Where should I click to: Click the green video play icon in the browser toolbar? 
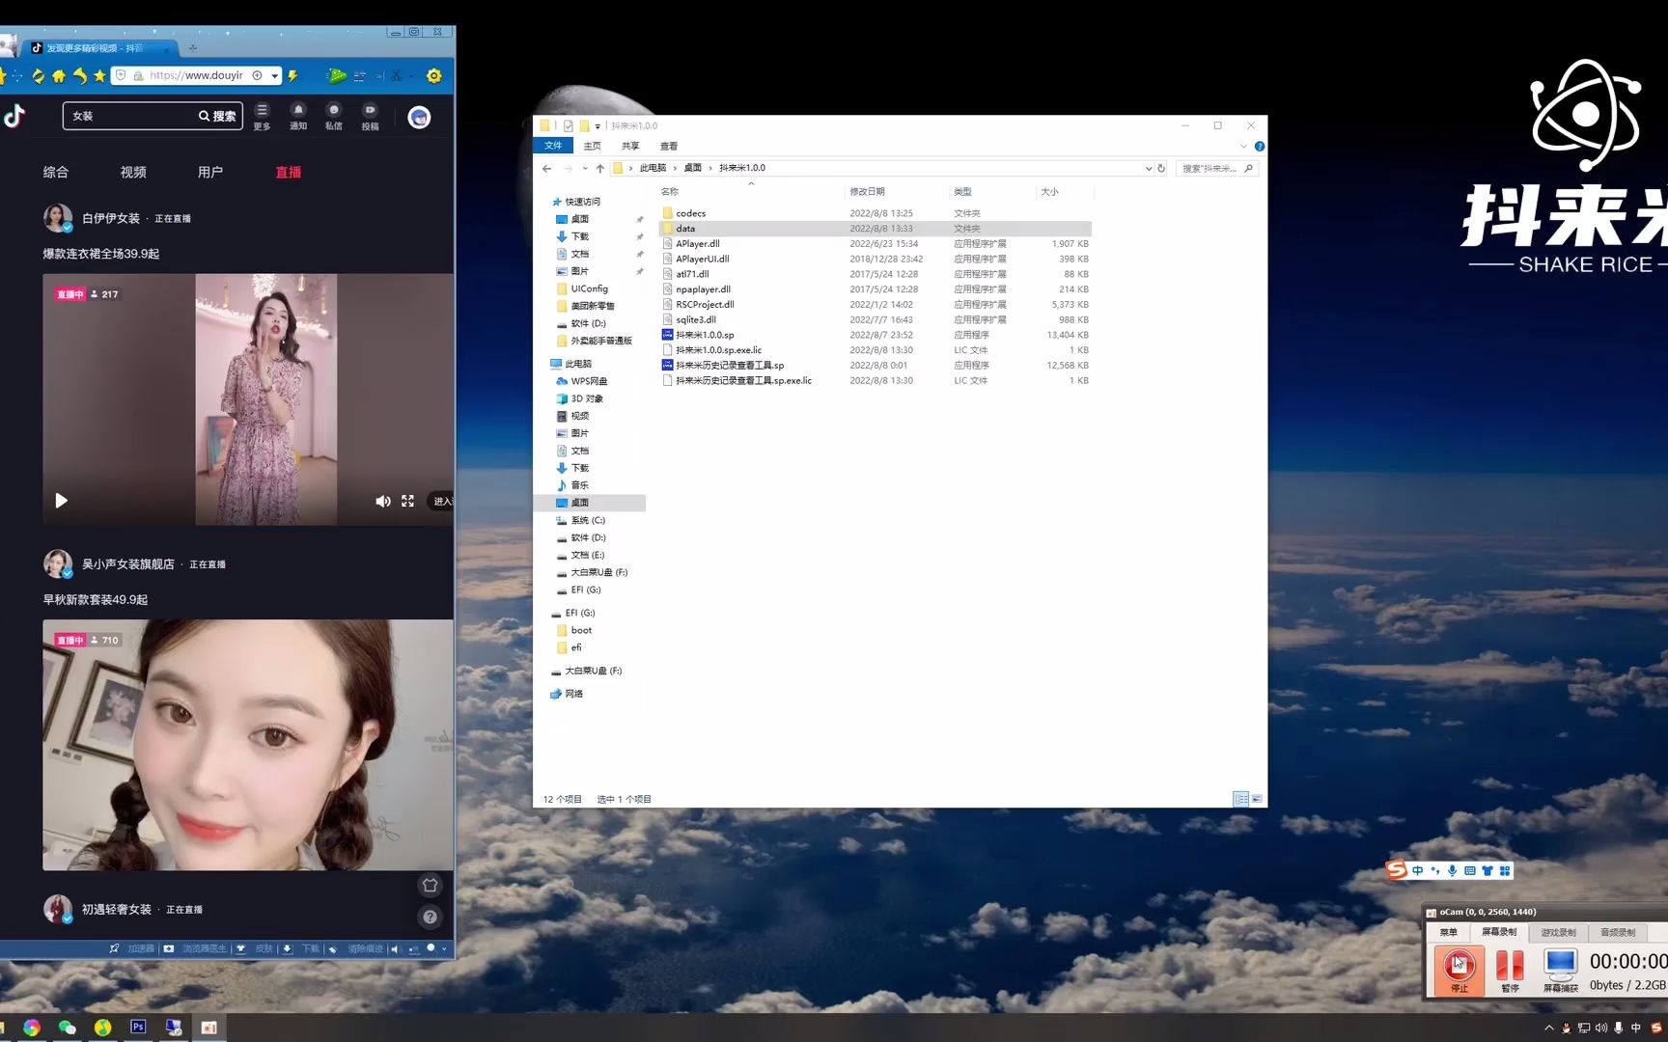pyautogui.click(x=336, y=75)
